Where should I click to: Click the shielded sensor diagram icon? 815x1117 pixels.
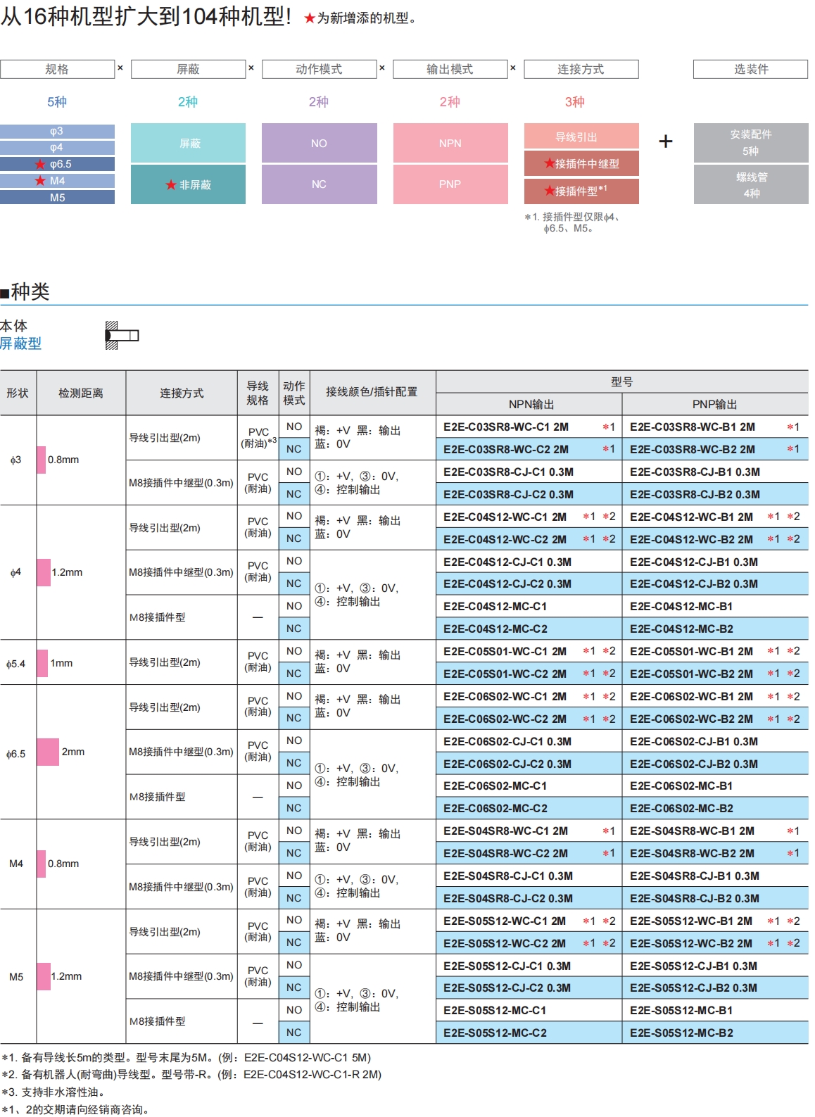click(x=121, y=336)
